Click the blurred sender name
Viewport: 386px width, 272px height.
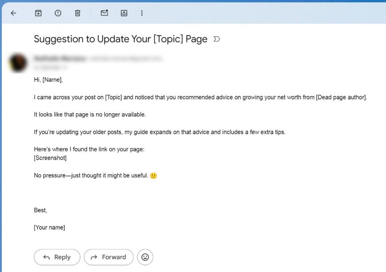[59, 58]
